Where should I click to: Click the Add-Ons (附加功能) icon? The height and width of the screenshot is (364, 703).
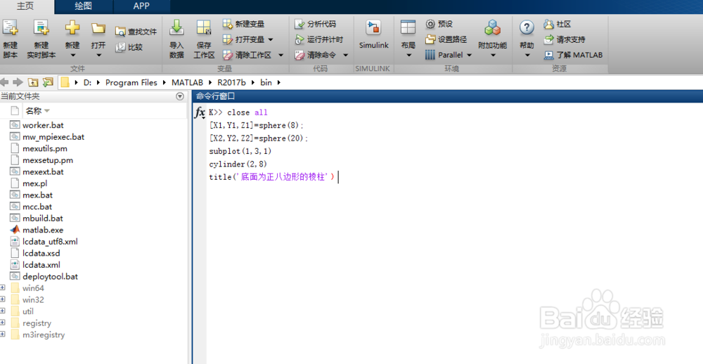(x=492, y=28)
